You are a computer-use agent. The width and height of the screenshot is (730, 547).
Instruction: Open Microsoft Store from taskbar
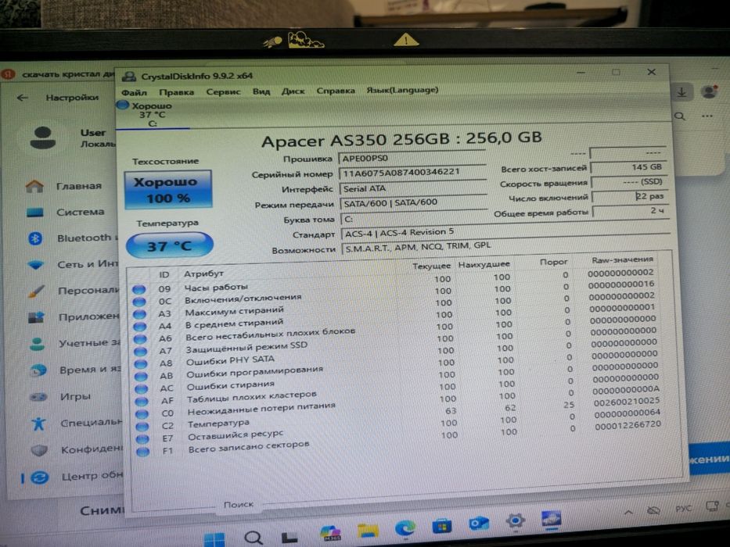tap(442, 526)
